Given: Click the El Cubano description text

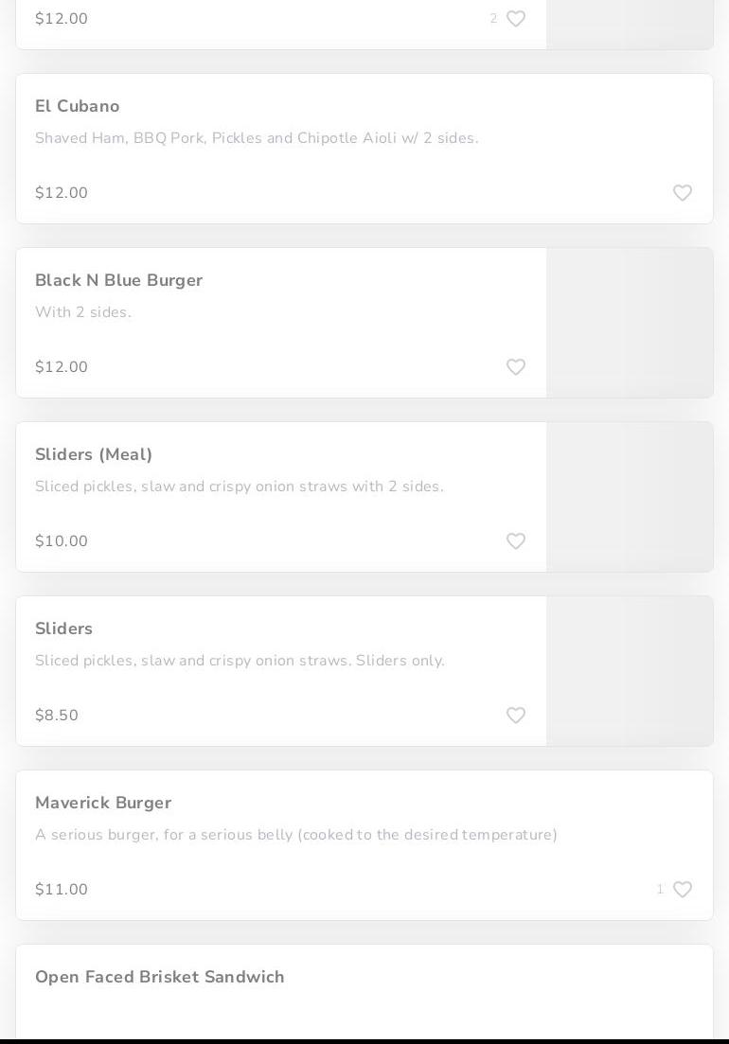Looking at the screenshot, I should [x=257, y=138].
